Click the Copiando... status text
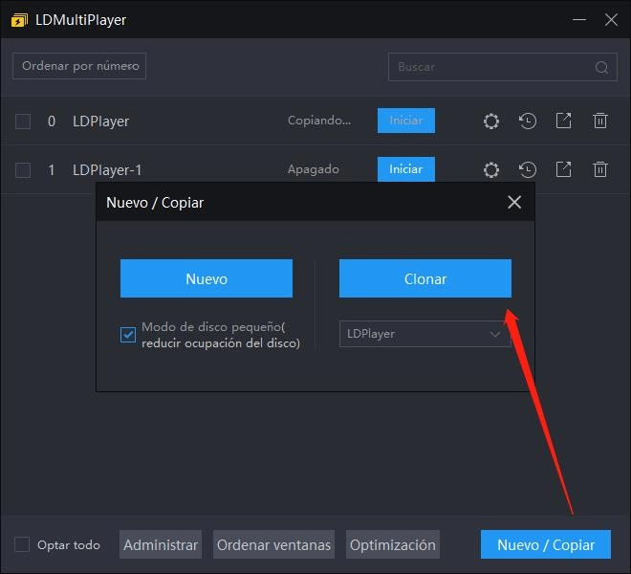Screen dimensions: 631x574 point(319,121)
